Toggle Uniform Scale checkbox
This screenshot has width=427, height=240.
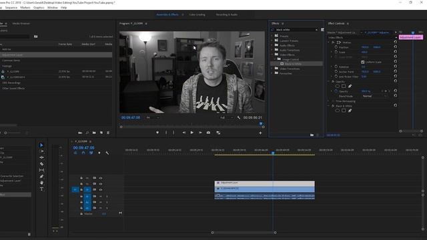362,62
